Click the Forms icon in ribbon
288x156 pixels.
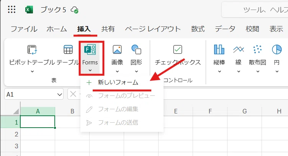click(90, 49)
